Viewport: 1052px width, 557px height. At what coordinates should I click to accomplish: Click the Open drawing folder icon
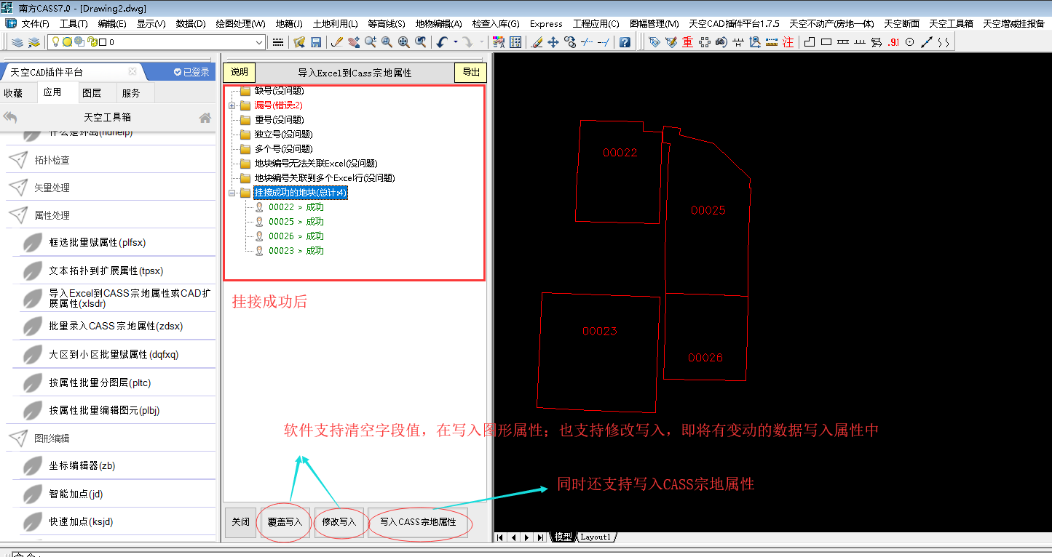(299, 42)
